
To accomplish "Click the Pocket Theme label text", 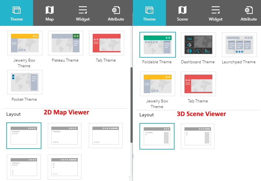I will (24, 99).
